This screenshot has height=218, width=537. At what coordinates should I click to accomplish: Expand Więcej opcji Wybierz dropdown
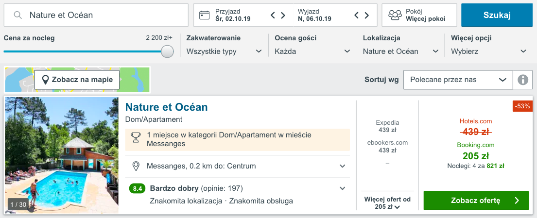[x=489, y=51]
